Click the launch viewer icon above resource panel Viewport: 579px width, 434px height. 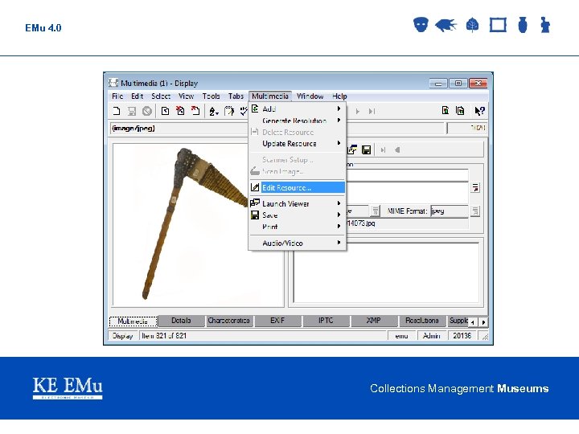352,149
